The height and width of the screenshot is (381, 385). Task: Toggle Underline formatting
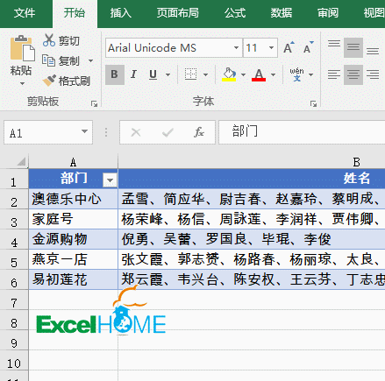click(153, 74)
